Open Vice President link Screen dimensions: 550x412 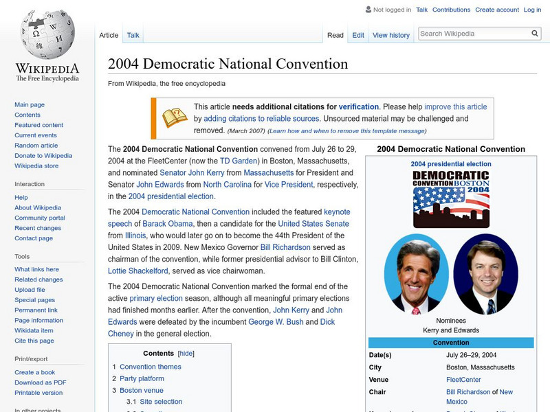[289, 184]
